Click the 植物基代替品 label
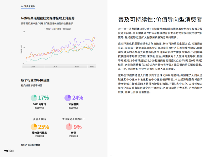222x157 pixels. click(x=39, y=133)
